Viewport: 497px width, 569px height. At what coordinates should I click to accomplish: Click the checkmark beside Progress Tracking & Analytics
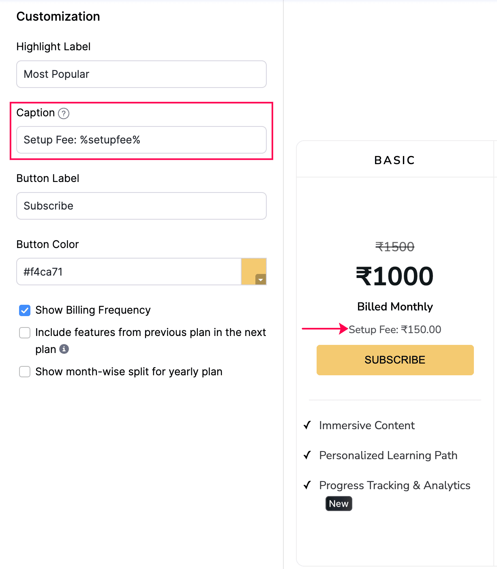pos(307,485)
